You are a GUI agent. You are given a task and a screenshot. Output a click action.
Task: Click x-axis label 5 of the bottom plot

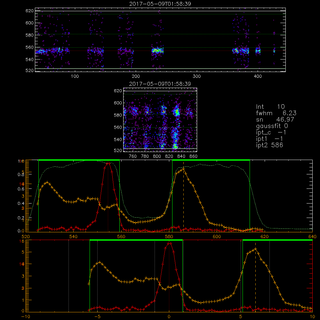coord(241,317)
